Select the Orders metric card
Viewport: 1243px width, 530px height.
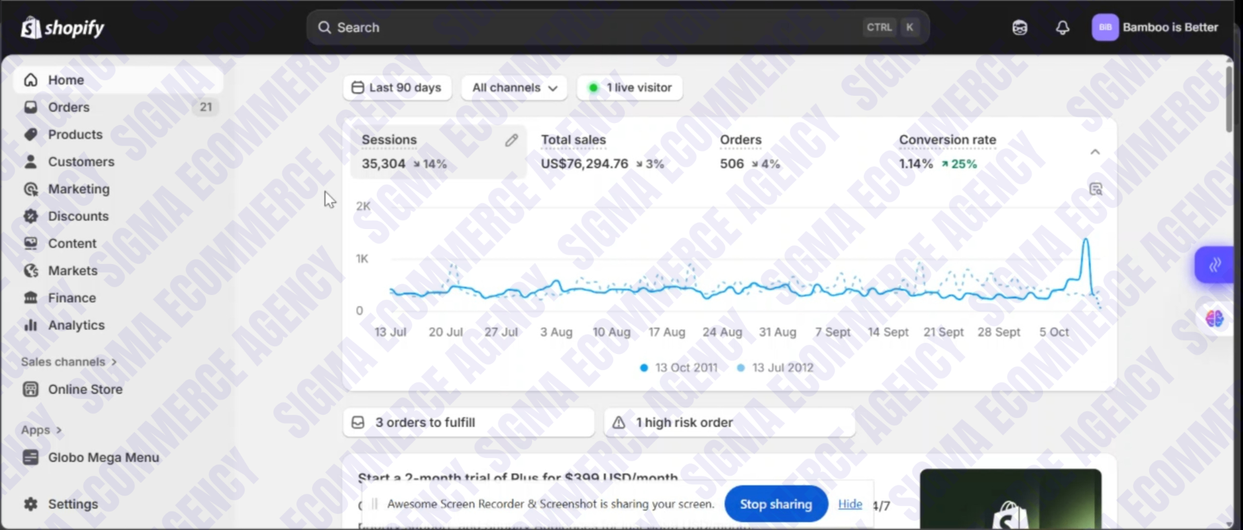(x=750, y=152)
